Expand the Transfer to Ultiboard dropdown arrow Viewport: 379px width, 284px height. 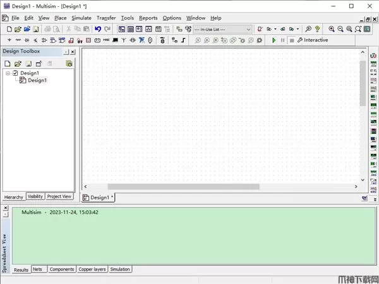tap(275, 29)
